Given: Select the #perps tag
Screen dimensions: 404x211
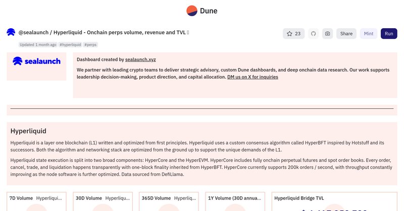Looking at the screenshot, I should (x=90, y=45).
